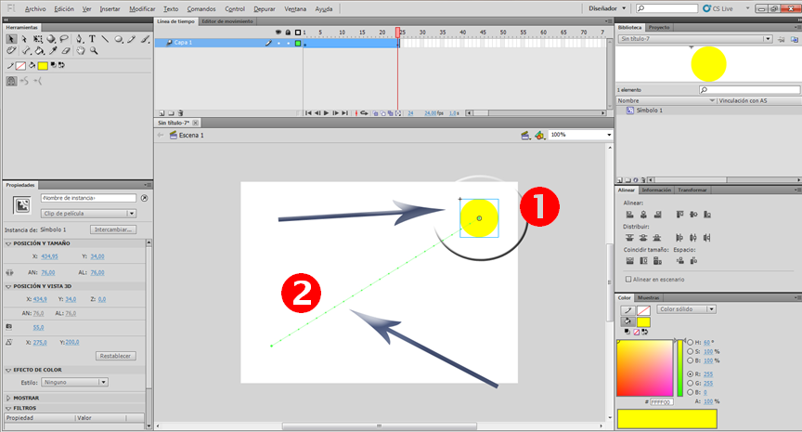
Task: Open the Modificar menu
Action: tap(142, 8)
